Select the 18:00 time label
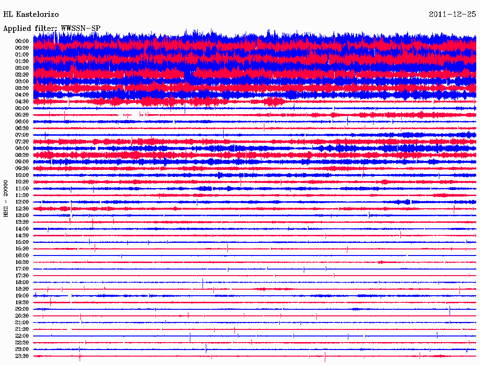Screen dimensions: 480x365 [x=22, y=283]
